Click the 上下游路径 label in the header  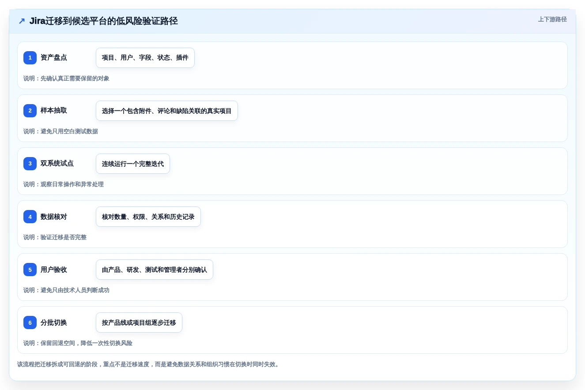(552, 19)
